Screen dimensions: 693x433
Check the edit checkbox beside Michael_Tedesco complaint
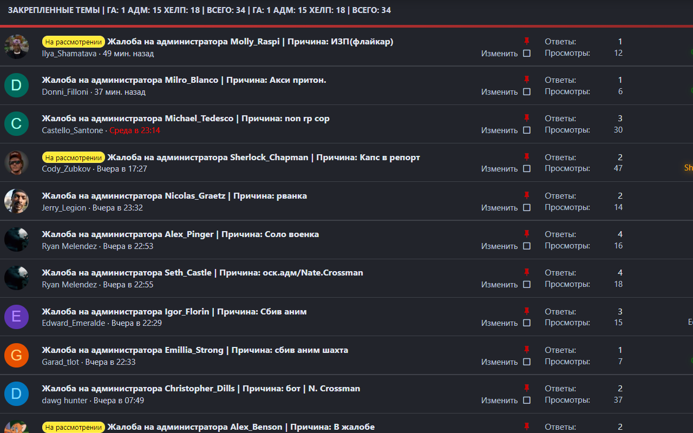tap(527, 130)
